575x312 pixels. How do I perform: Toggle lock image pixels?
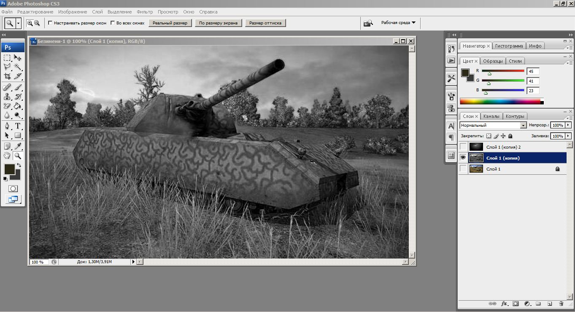point(496,136)
